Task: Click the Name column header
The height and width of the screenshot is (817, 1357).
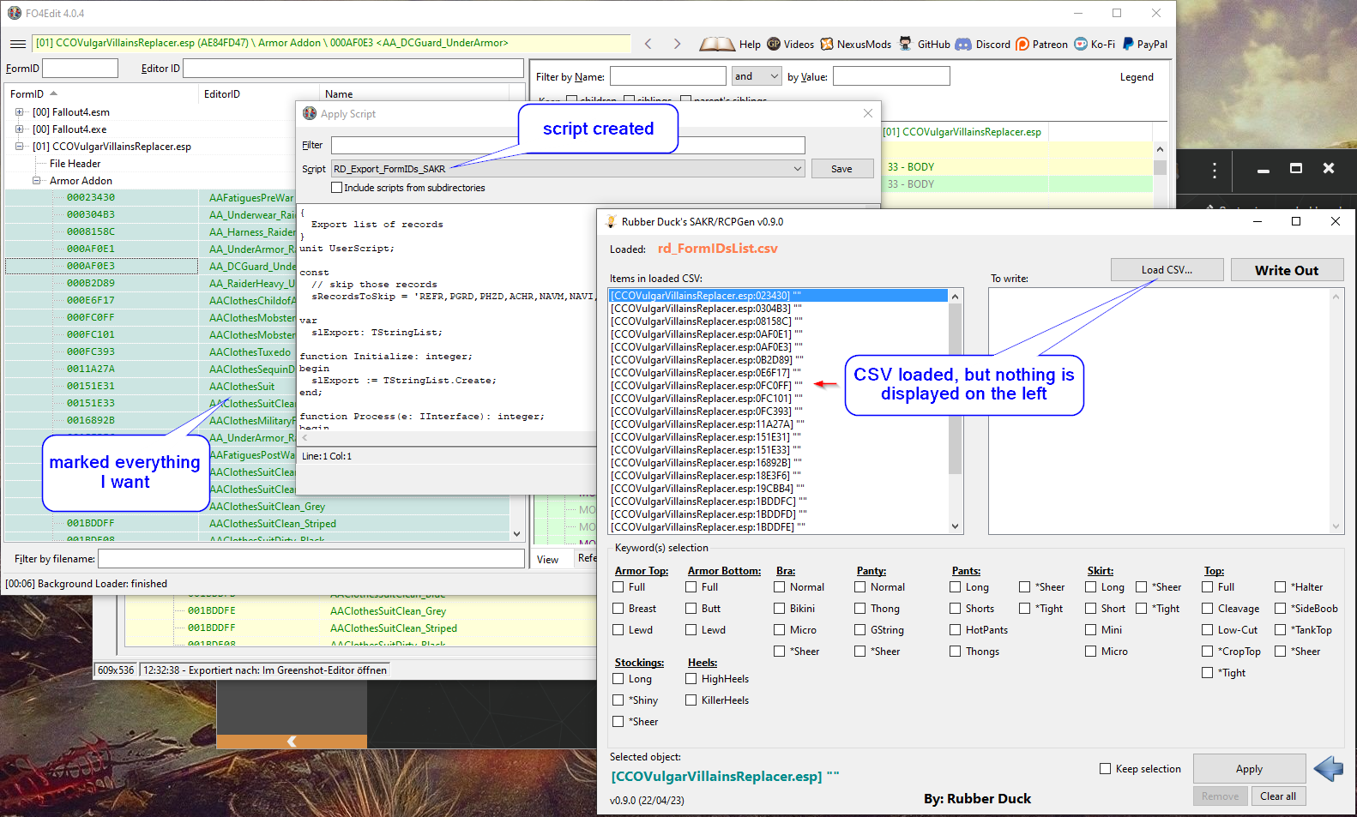Action: tap(413, 93)
